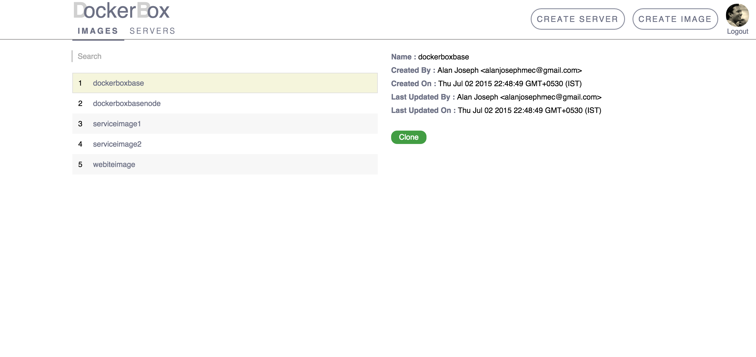Click the Created On timestamp
Screen dimensions: 756x357
pos(510,83)
